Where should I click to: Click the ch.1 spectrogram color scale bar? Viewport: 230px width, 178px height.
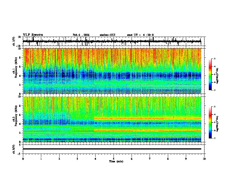pyautogui.click(x=210, y=74)
